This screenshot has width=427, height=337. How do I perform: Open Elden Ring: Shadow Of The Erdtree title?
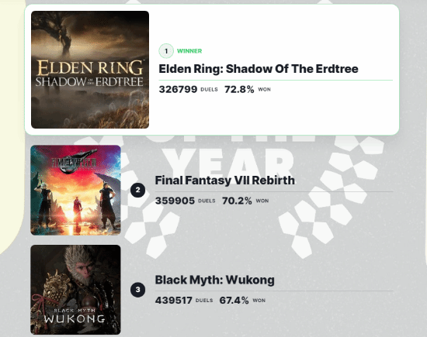[259, 69]
